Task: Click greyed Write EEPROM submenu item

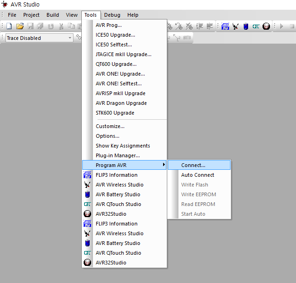Action: pyautogui.click(x=199, y=194)
